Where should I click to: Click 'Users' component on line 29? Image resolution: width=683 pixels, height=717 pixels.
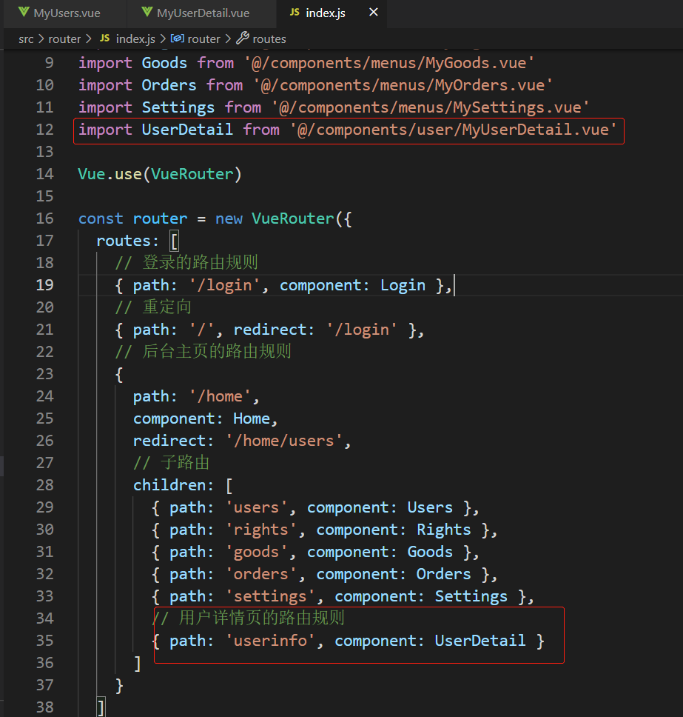[x=430, y=507]
